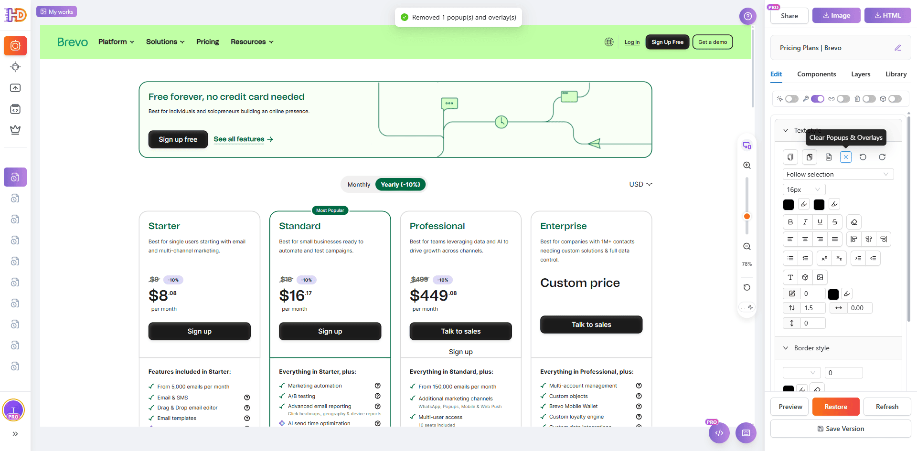Click the insert image icon in Text style panel
Screen dimensions: 917x451
pyautogui.click(x=821, y=277)
